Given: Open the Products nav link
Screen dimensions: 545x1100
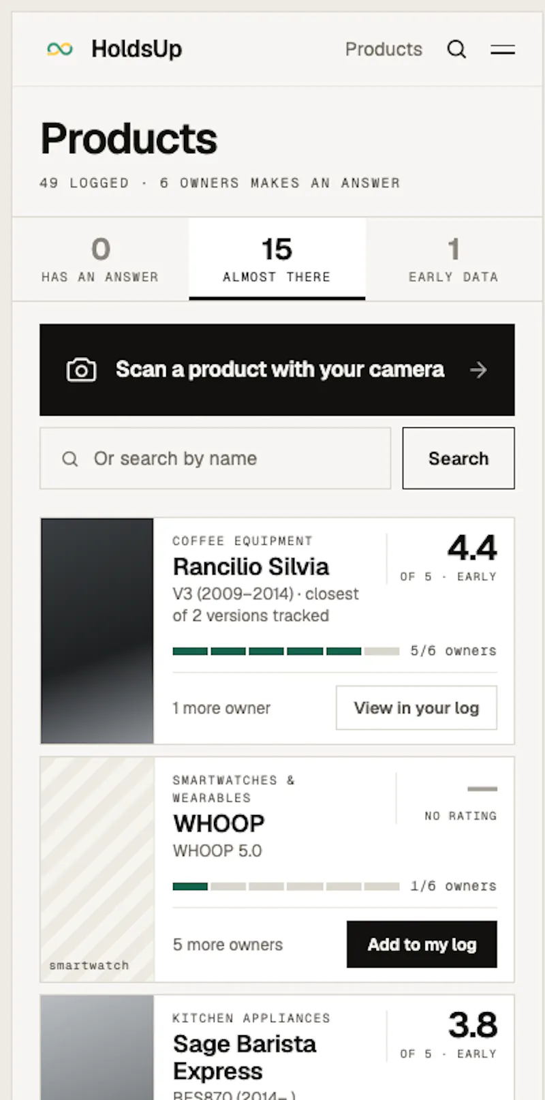Looking at the screenshot, I should point(384,49).
